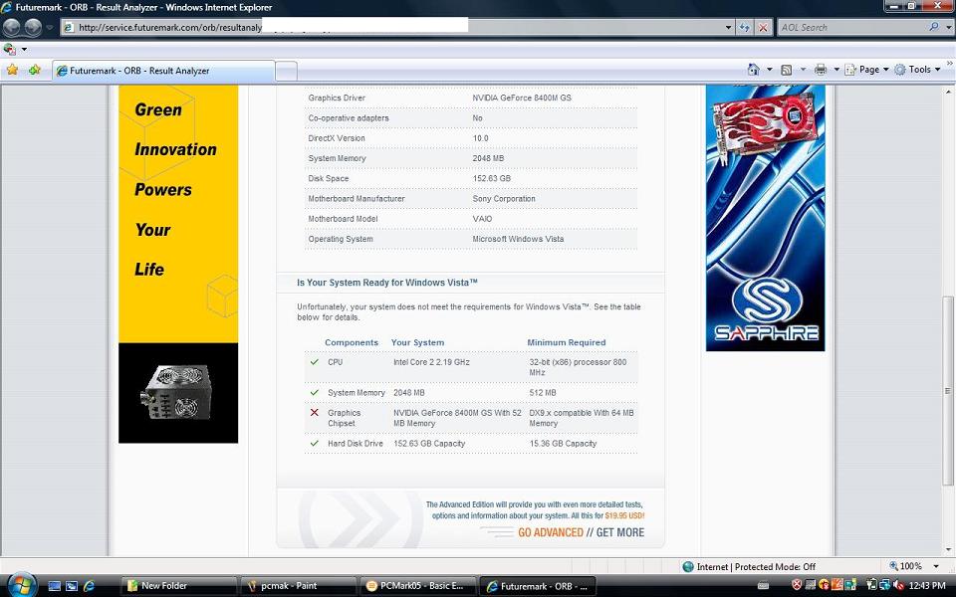Expand the address bar history dropdown
Screen dimensions: 956x597
click(728, 28)
